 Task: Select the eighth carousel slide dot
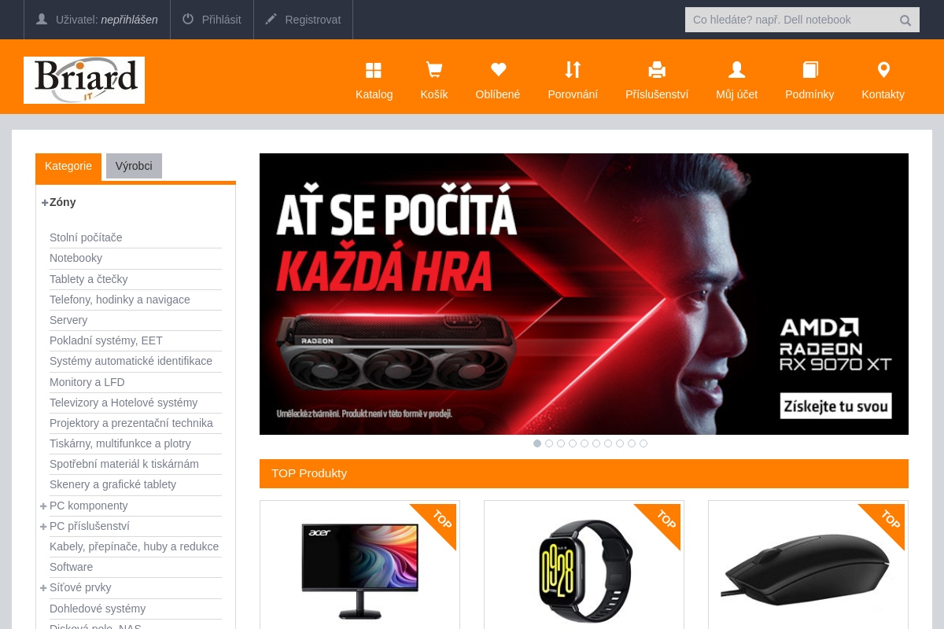tap(620, 443)
